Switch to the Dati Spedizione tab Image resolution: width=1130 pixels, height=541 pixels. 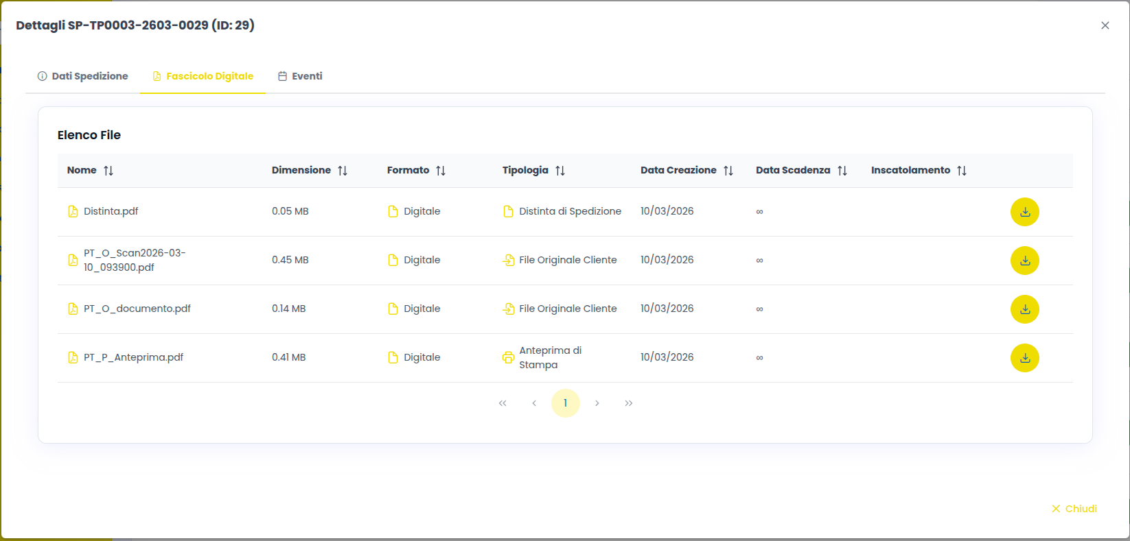[x=83, y=76]
